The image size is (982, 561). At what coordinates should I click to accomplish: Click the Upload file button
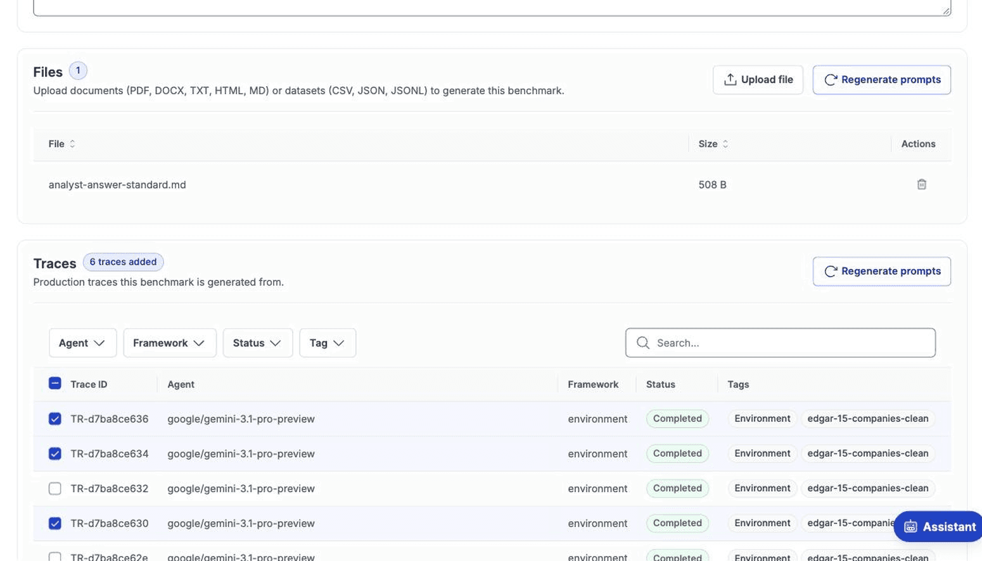[758, 80]
